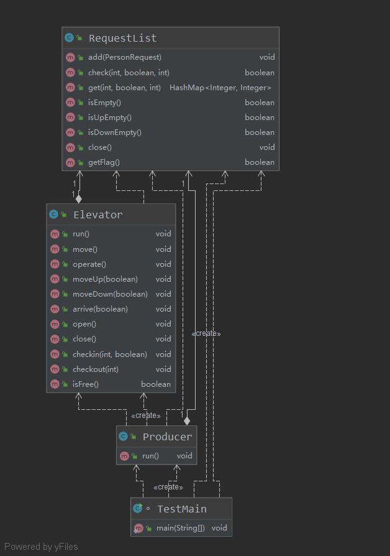Click method icon beside checkout(int)
390x556 pixels.
click(55, 369)
